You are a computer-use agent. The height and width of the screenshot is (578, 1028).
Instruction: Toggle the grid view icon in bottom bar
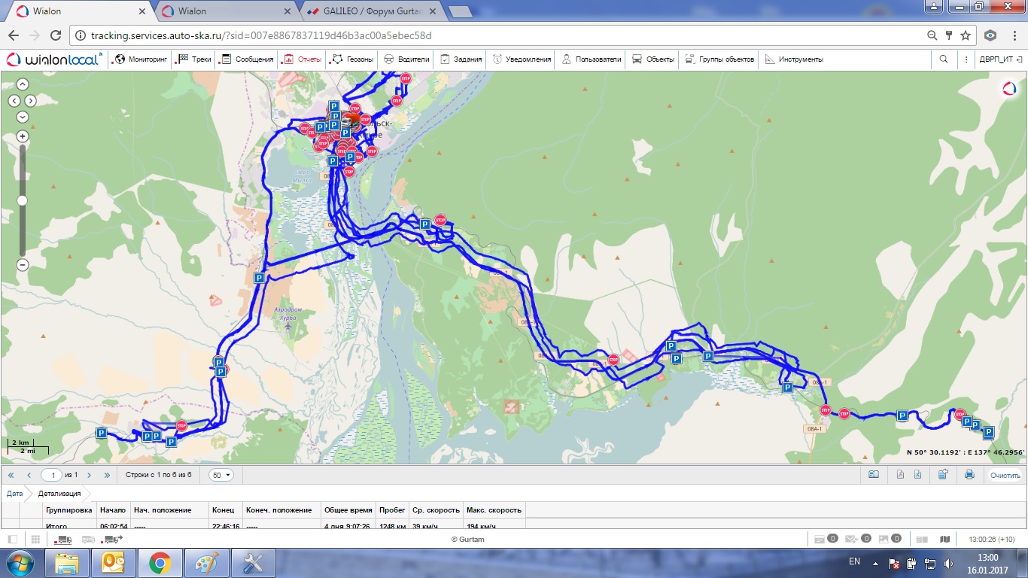click(35, 539)
